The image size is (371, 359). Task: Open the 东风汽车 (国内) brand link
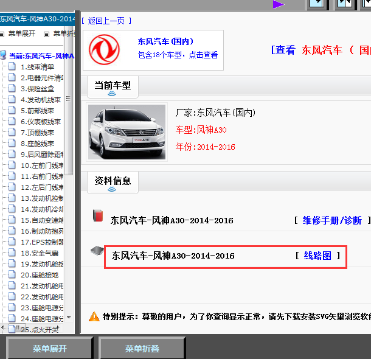click(165, 41)
